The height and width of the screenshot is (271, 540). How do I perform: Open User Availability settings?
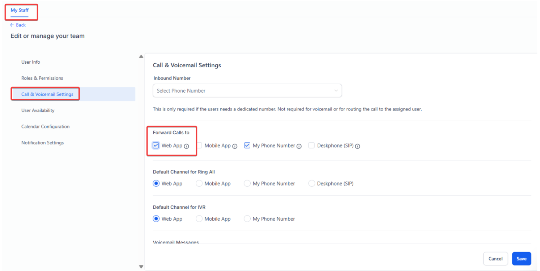(x=38, y=110)
